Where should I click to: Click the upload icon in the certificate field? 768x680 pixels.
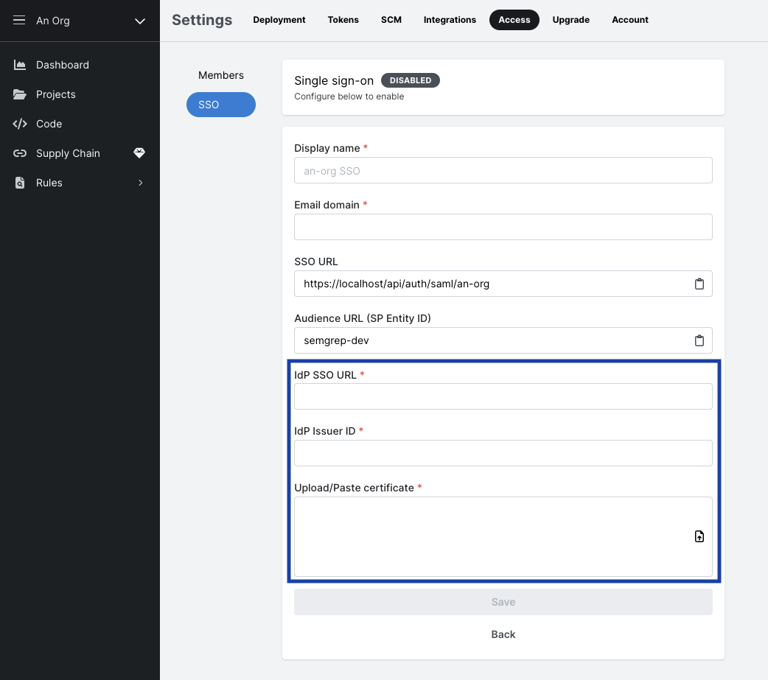pos(699,536)
